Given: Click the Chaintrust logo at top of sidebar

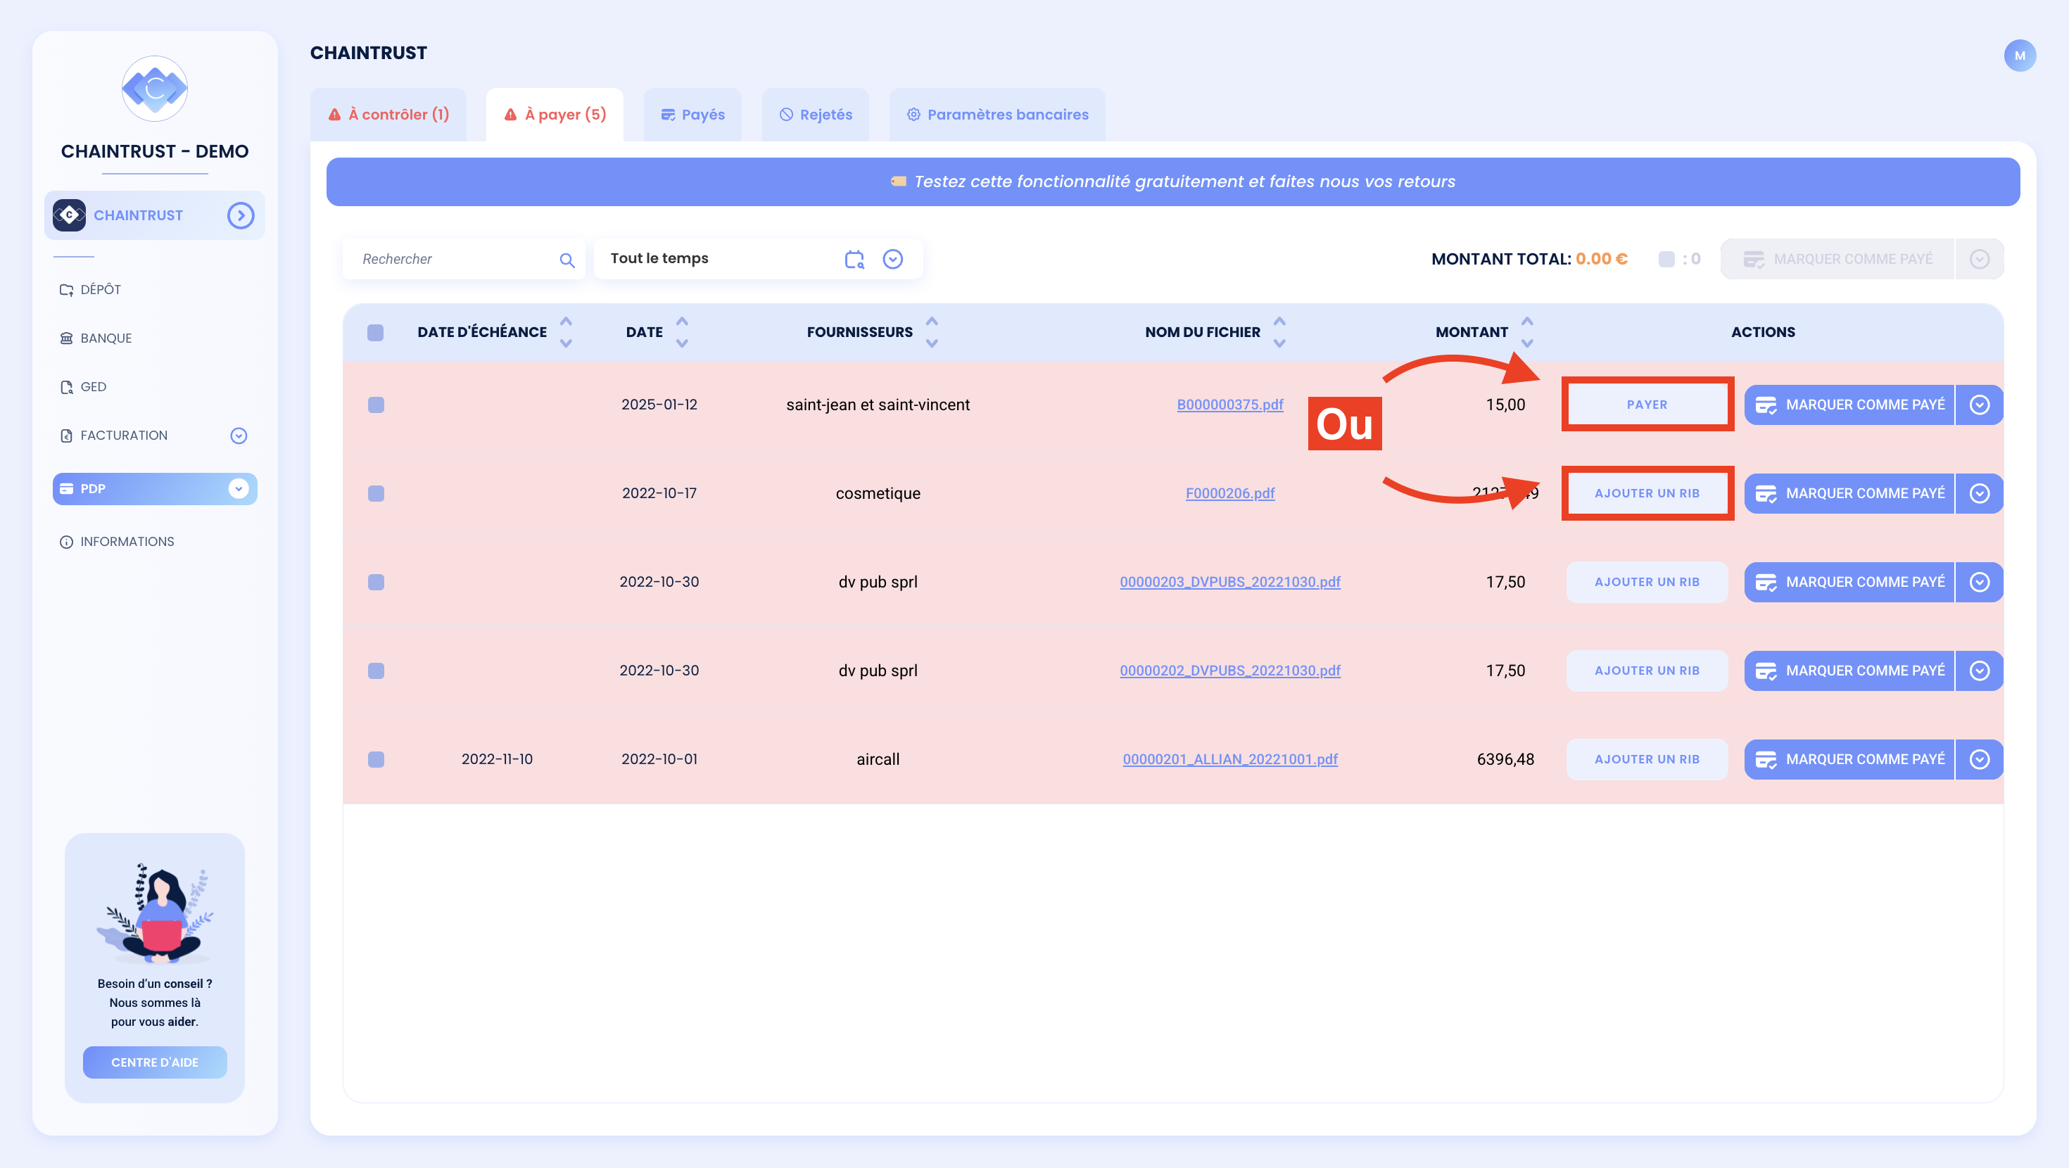Looking at the screenshot, I should 154,89.
